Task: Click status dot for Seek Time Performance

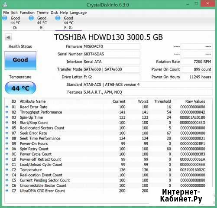Action: 7,138
